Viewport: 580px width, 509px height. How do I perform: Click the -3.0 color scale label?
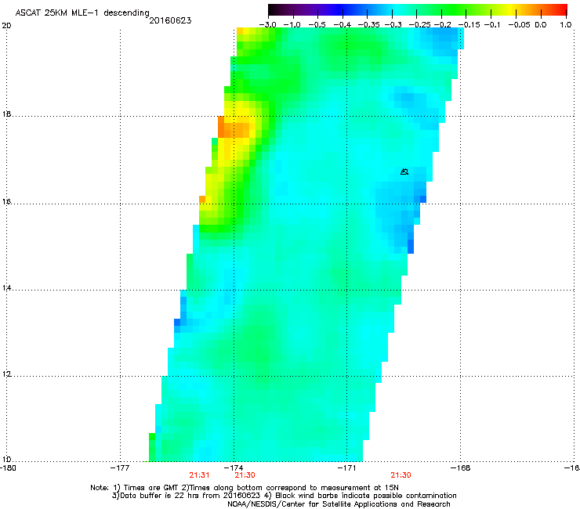tap(267, 25)
